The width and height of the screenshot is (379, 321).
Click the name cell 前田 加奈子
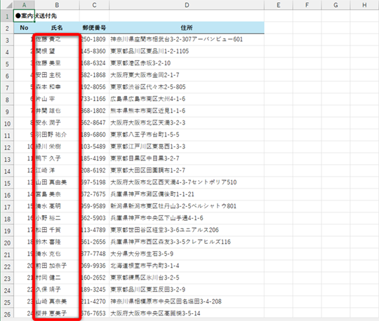(57, 266)
